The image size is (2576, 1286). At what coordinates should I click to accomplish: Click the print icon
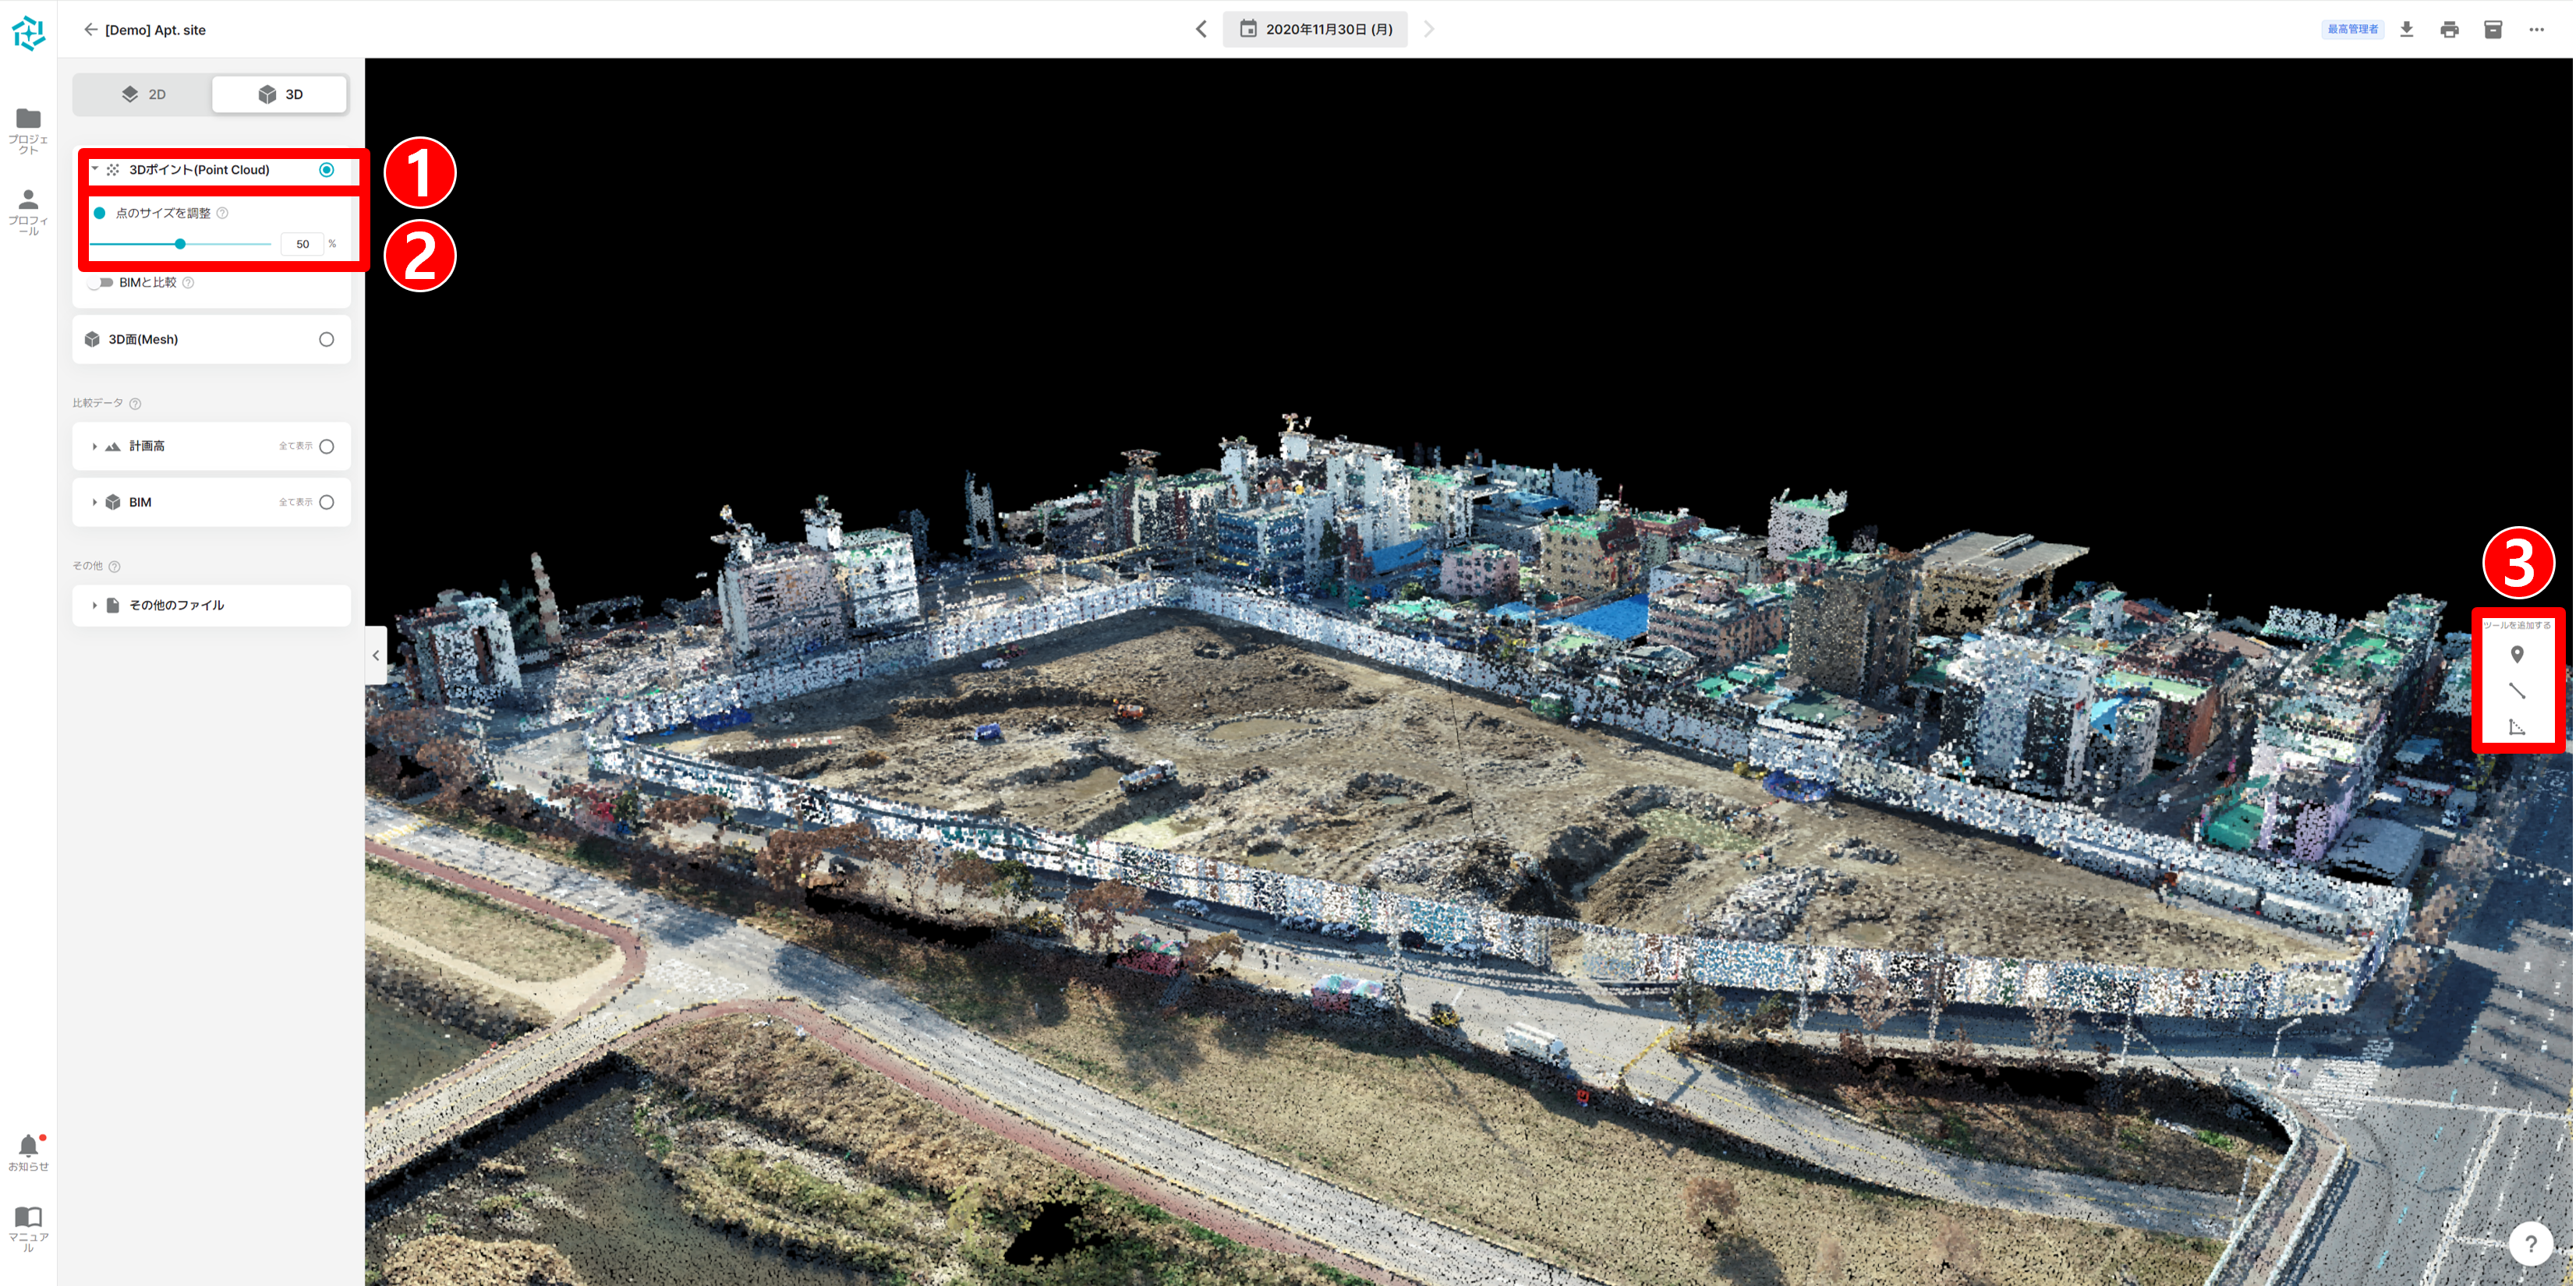(2449, 29)
